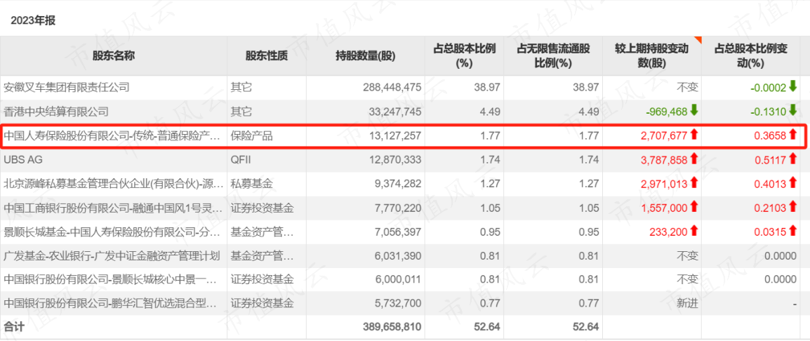Click green down arrow beside -0.0002
The height and width of the screenshot is (341, 810).
point(793,87)
